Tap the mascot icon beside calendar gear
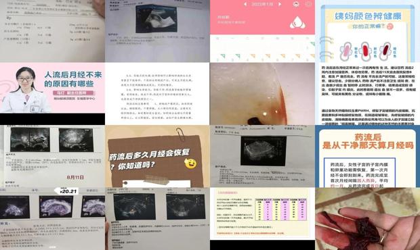Image resolution: width=420 pixels, height=250 pixels. coord(296,4)
